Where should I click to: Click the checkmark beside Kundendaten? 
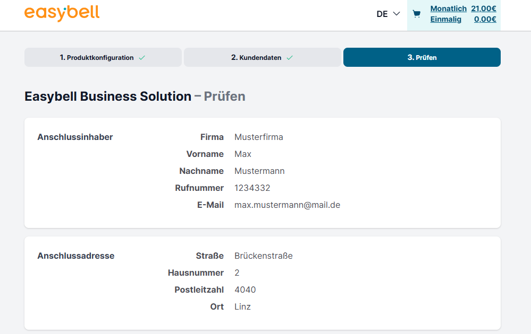pyautogui.click(x=290, y=58)
